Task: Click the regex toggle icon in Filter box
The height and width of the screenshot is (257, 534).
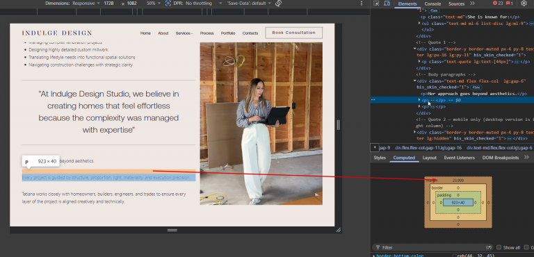Action: [489, 247]
